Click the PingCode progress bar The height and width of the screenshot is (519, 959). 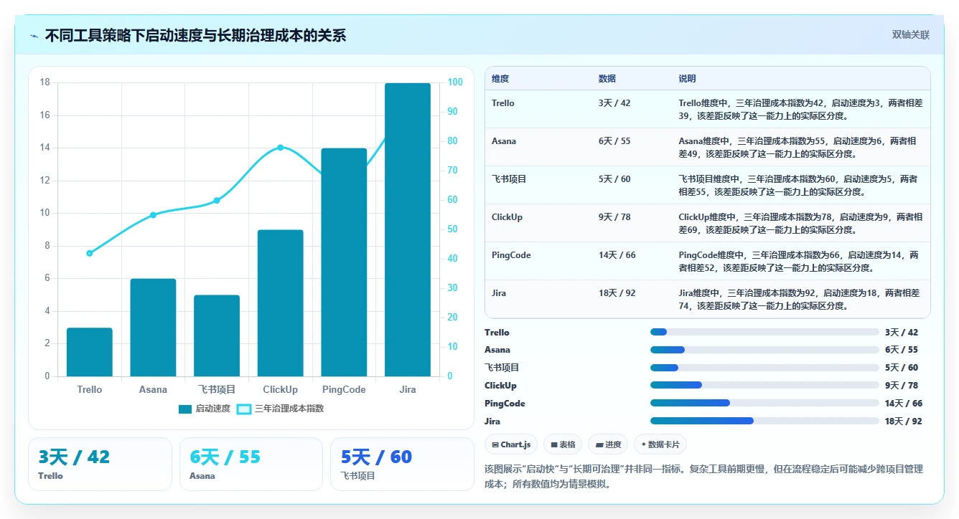(764, 403)
